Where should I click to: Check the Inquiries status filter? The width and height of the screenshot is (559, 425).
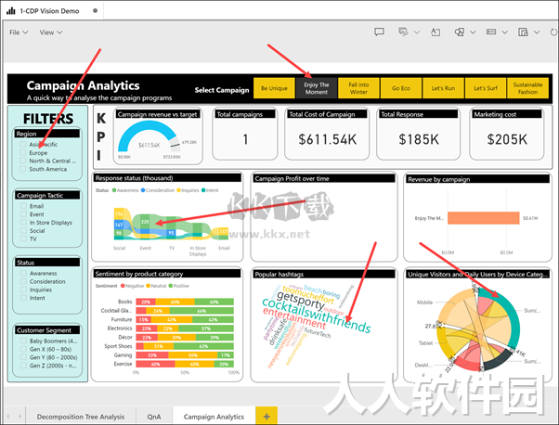click(x=23, y=290)
